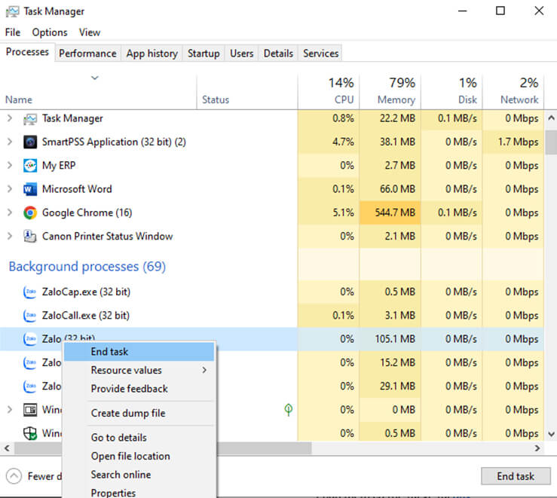
Task: Click the End task button at bottom right
Action: 516,476
